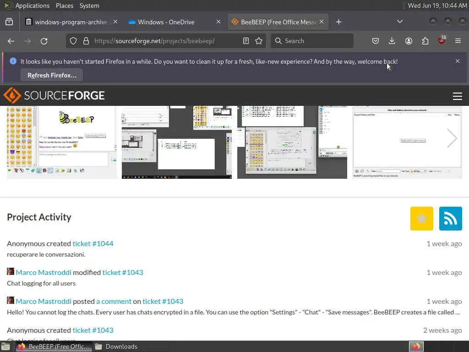Expand the list all tabs dropdown arrow
The image size is (469, 352).
point(399,22)
